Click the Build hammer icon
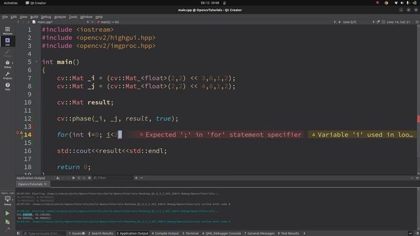 7,229
